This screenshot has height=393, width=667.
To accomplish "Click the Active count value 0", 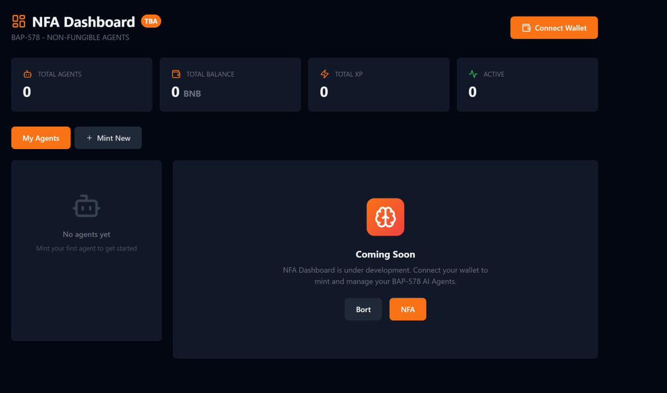I will pos(472,92).
